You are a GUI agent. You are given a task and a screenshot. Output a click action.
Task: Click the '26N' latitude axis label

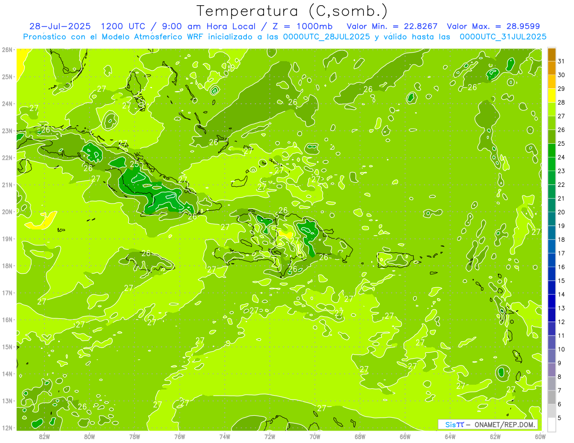[x=7, y=50]
